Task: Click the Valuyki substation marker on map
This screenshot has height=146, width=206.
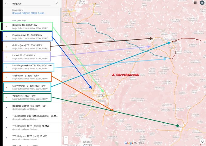Action: point(182,128)
